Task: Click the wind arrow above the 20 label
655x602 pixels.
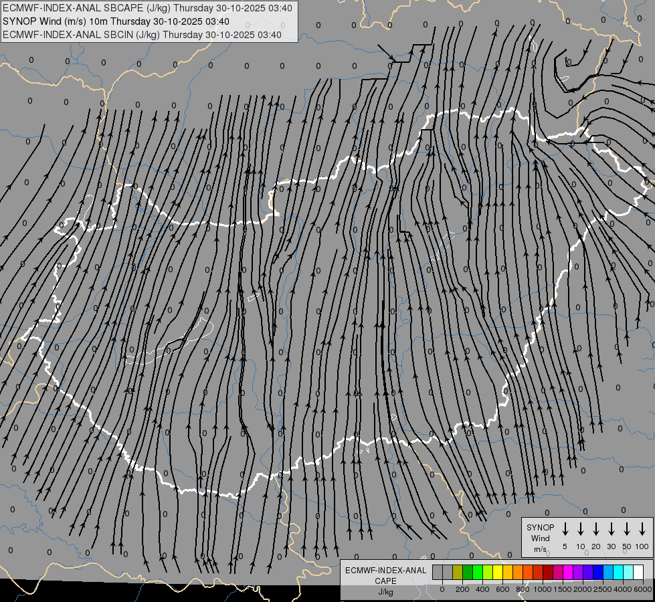Action: [x=595, y=529]
